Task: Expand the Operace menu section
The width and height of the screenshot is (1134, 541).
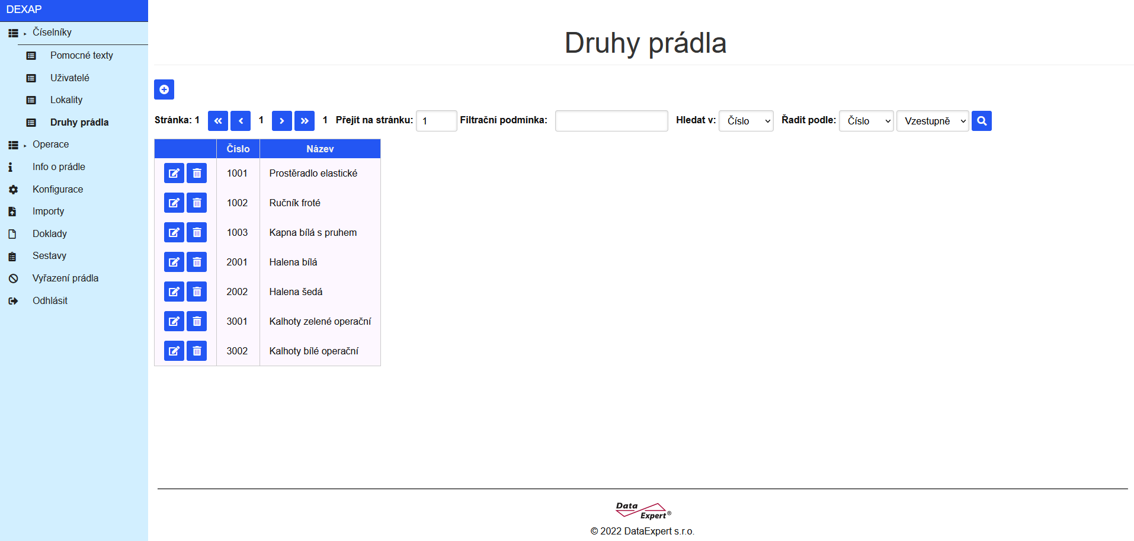Action: pos(50,145)
